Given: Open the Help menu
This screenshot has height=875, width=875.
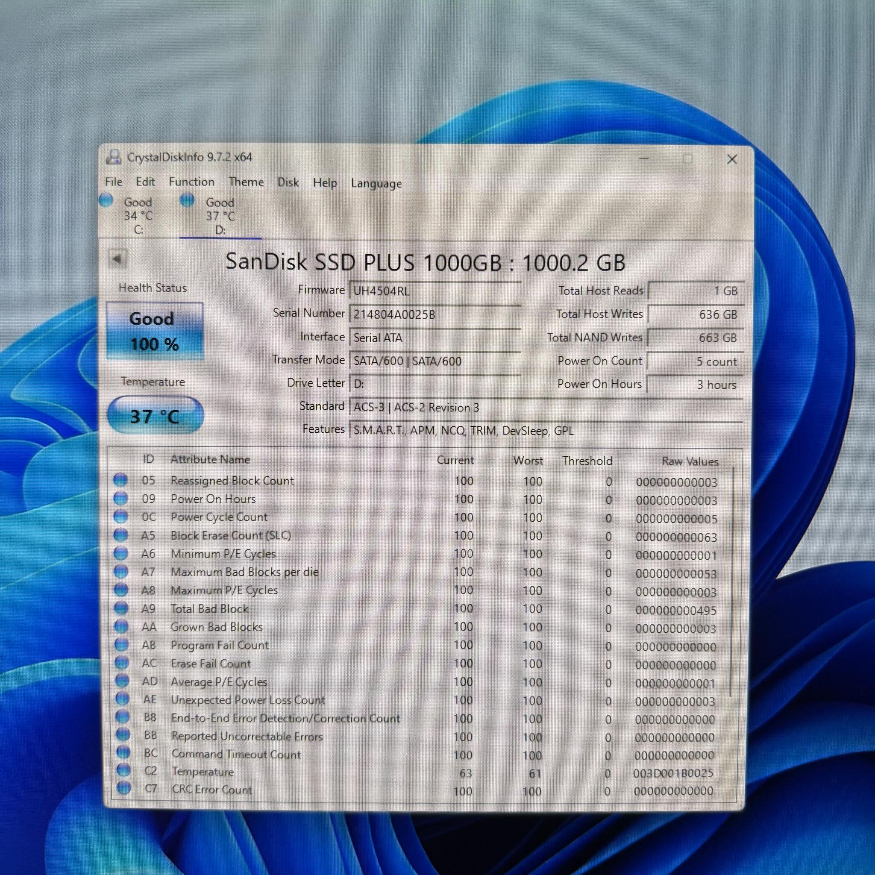Looking at the screenshot, I should click(x=325, y=183).
